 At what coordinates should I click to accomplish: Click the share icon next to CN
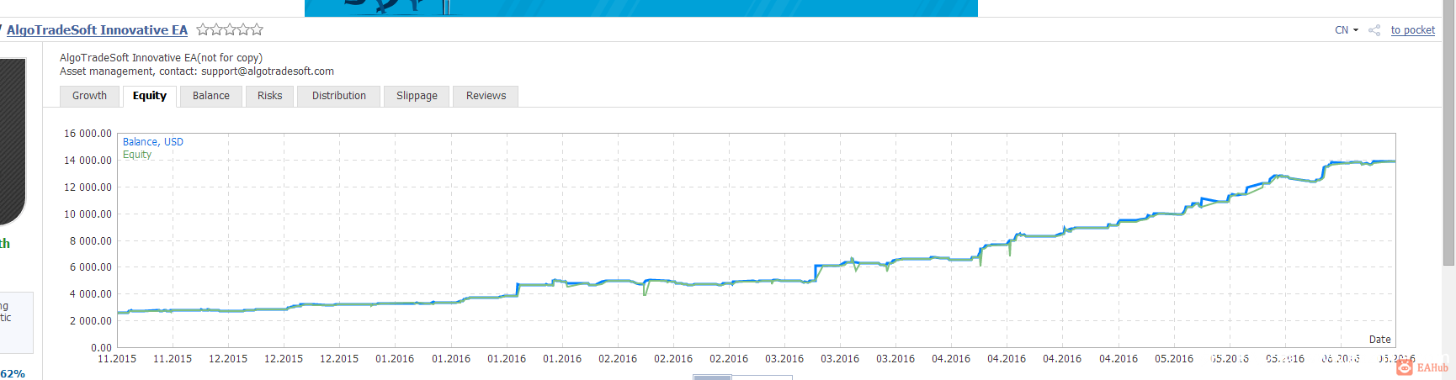click(x=1374, y=30)
